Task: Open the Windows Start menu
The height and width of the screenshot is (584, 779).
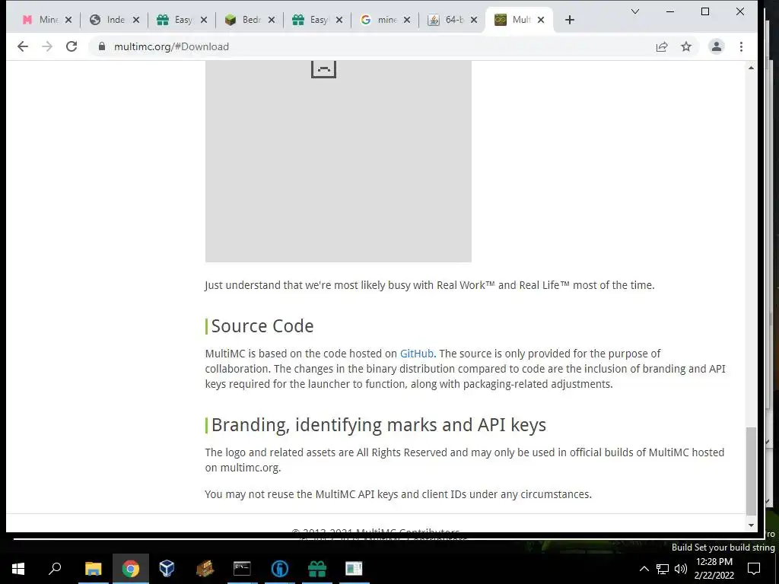Action: 18,569
